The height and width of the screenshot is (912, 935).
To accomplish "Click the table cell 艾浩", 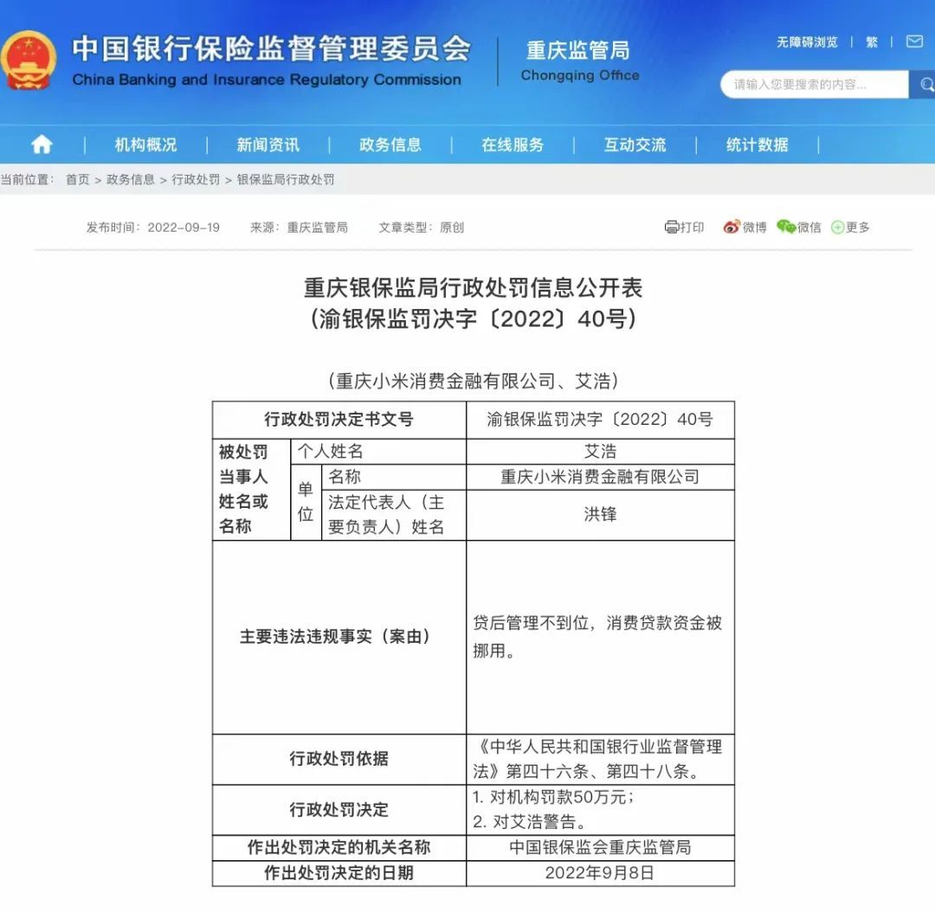I will pyautogui.click(x=601, y=451).
